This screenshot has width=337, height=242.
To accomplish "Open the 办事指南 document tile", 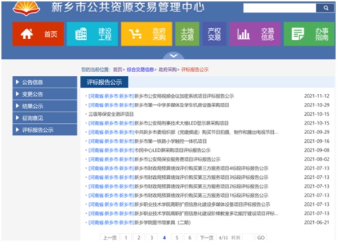I will [x=309, y=34].
